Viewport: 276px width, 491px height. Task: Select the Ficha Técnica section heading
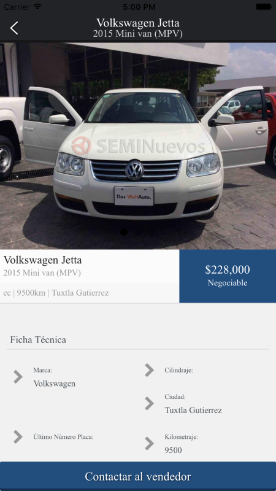click(x=38, y=340)
